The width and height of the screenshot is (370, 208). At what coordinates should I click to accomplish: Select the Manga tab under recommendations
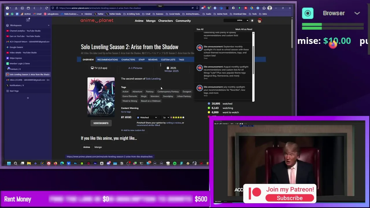point(98,147)
